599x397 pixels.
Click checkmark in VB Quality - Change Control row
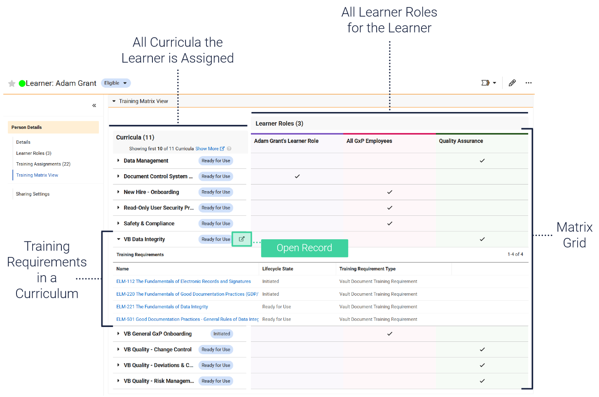[x=482, y=349]
